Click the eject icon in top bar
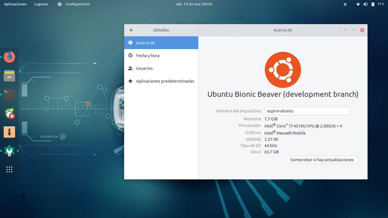The width and height of the screenshot is (388, 218). 345,4
